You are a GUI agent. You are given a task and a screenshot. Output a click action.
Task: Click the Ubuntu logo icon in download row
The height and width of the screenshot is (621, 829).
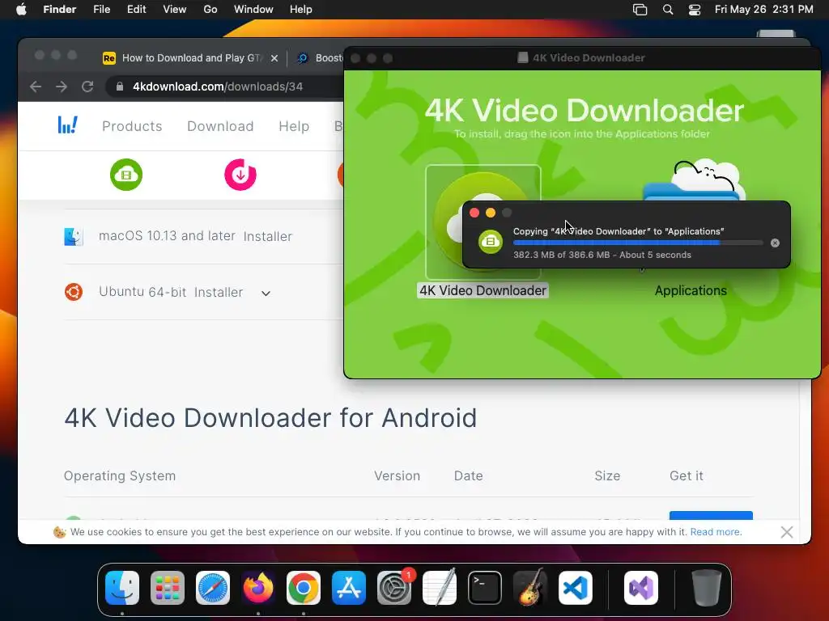pos(74,292)
